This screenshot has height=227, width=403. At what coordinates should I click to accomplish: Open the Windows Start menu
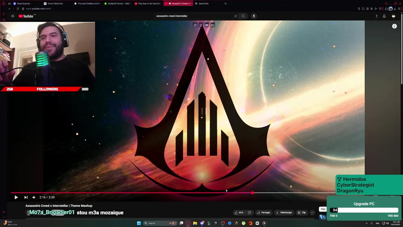(x=139, y=223)
